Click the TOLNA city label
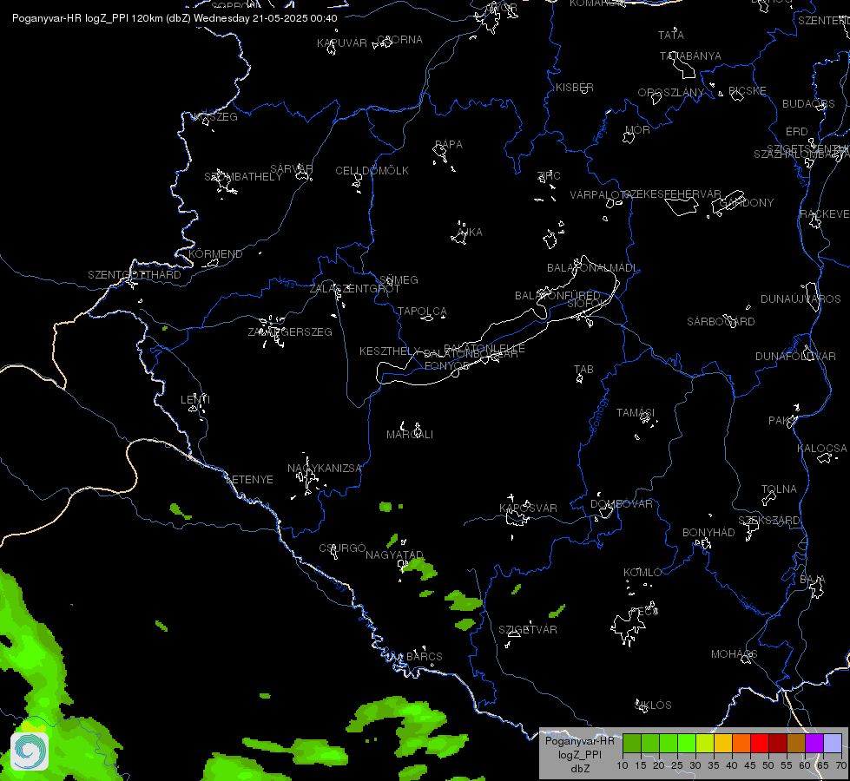 tap(779, 489)
